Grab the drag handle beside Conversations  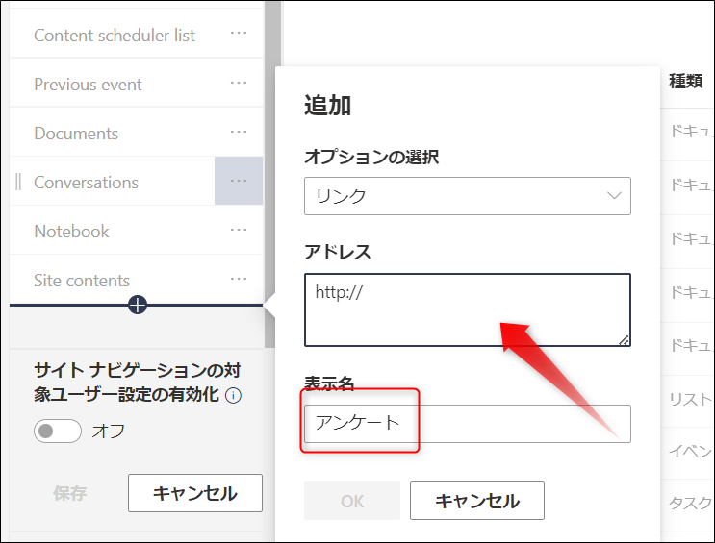18,182
